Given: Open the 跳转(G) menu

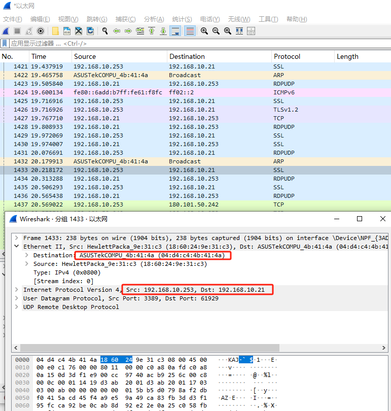Looking at the screenshot, I should click(97, 19).
